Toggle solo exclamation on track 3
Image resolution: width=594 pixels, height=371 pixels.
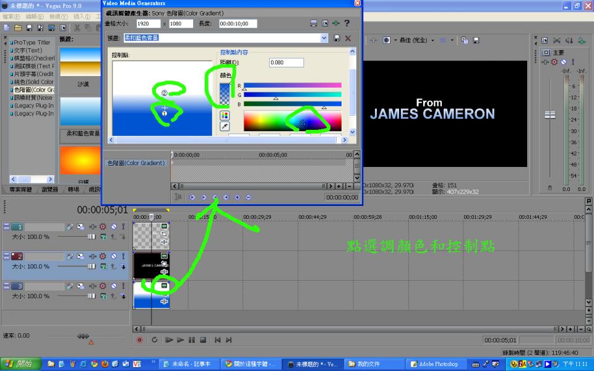click(x=123, y=286)
